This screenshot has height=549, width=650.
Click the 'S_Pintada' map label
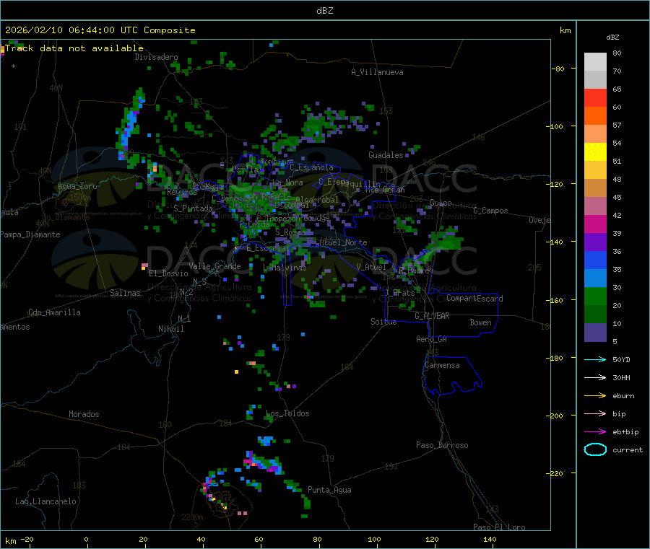pos(193,208)
